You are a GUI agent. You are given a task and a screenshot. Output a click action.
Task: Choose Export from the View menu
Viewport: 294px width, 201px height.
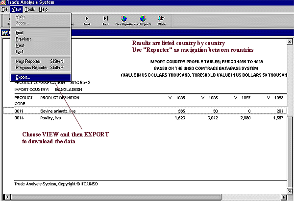coord(23,77)
